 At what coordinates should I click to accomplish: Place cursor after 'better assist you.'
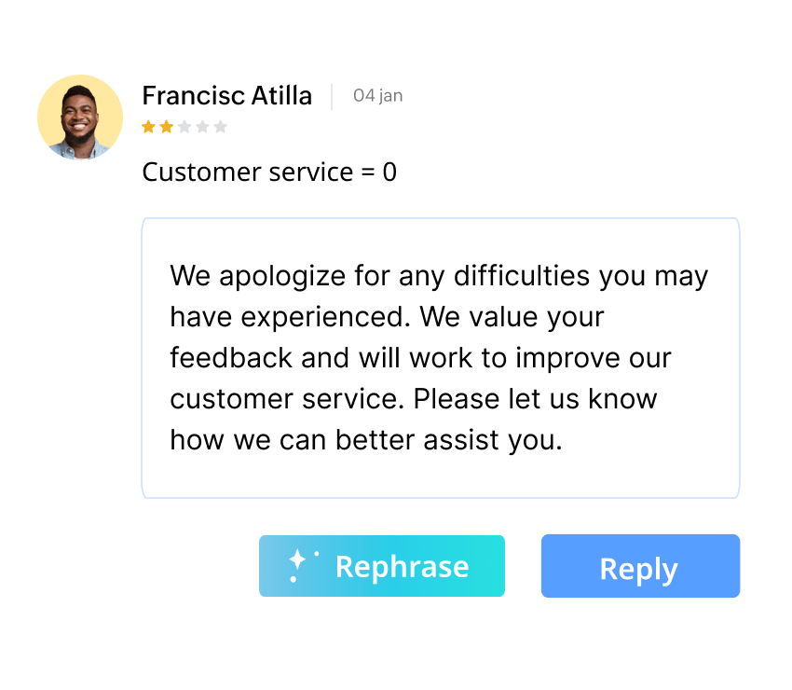pos(564,440)
